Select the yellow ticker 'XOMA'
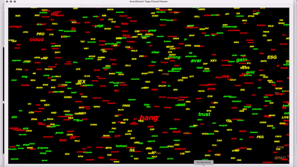This screenshot has width=297, height=167. pos(68,97)
